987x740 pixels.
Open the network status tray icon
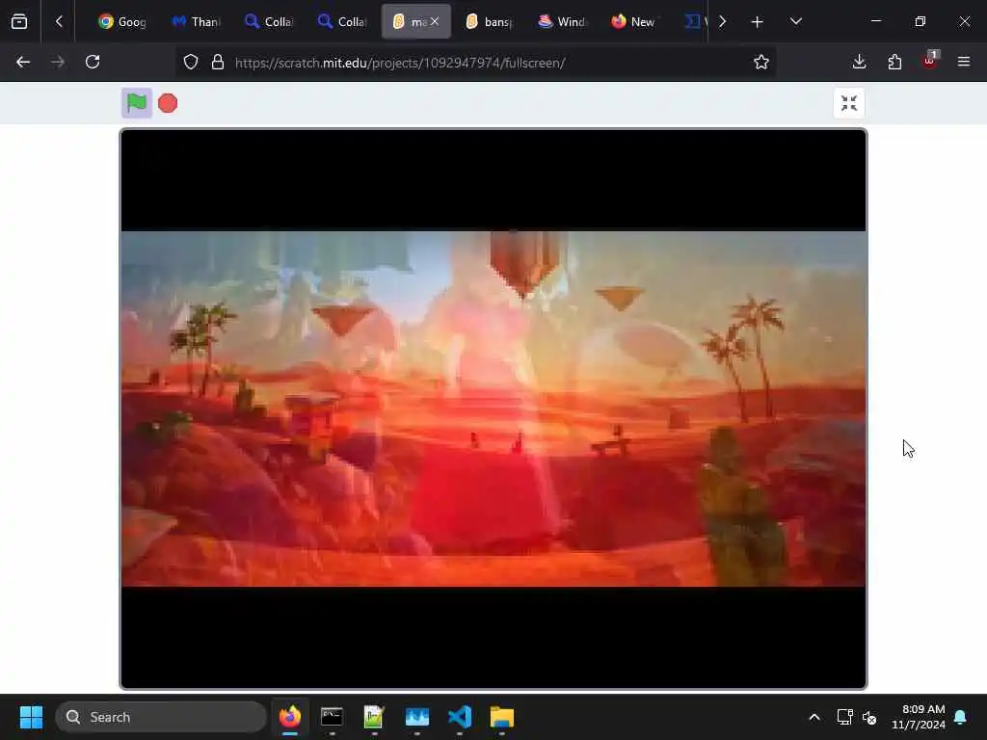[x=844, y=717]
